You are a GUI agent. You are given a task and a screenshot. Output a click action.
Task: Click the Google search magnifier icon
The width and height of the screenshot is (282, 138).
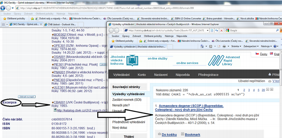click(277, 30)
